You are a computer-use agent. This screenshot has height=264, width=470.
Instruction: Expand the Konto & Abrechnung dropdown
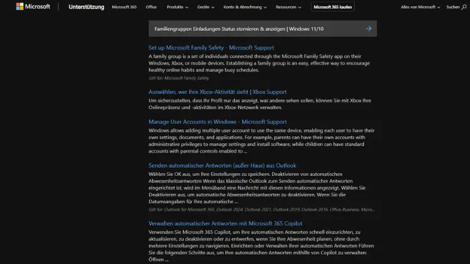tap(245, 7)
